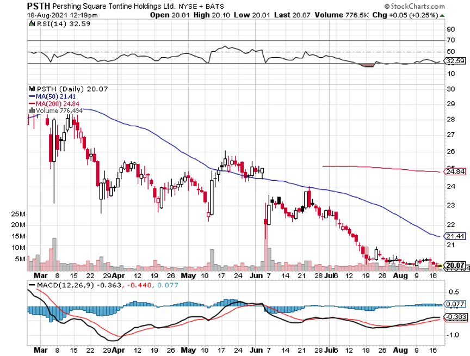This screenshot has height=356, width=470.
Task: Click the 90 RSI axis label
Action: coord(450,29)
